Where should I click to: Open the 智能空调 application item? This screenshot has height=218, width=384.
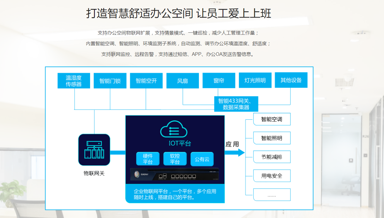pyautogui.click(x=272, y=119)
